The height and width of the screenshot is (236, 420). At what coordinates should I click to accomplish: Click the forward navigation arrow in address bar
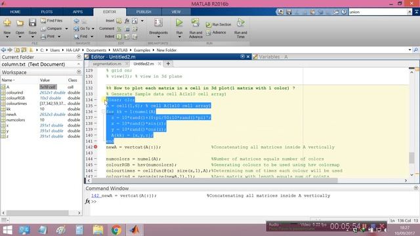10,50
